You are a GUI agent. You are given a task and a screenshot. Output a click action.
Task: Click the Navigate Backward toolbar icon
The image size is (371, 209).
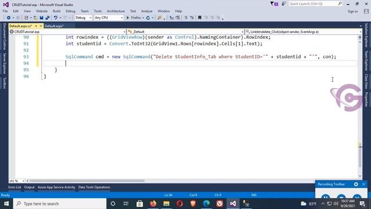tap(9, 18)
